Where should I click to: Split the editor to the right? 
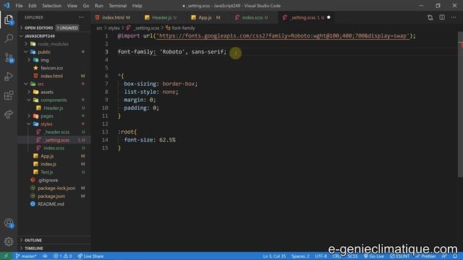coord(442,17)
